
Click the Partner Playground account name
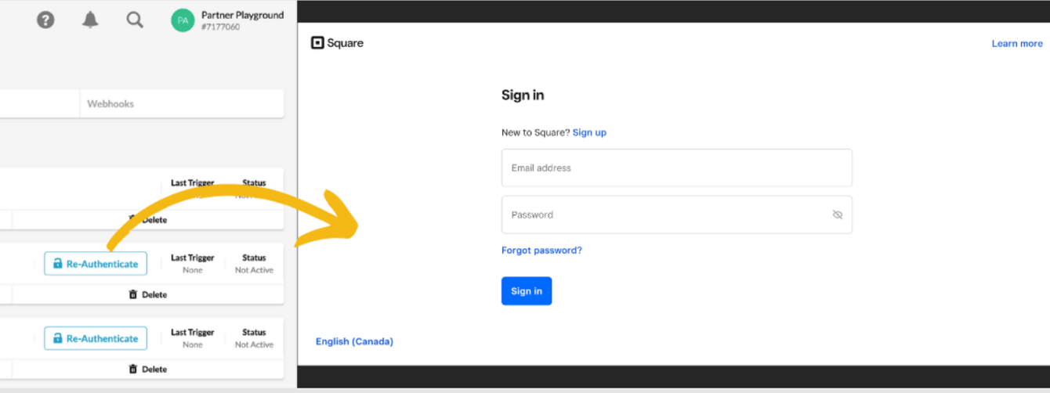click(x=242, y=15)
